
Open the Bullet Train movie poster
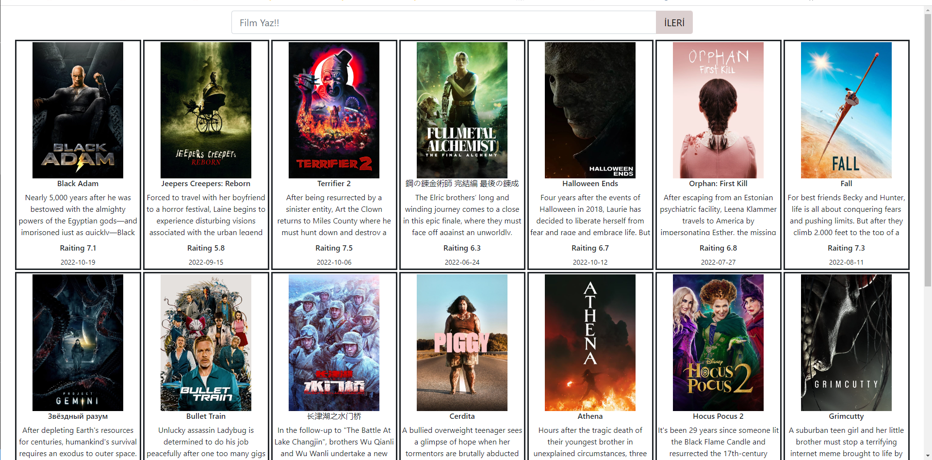tap(206, 343)
